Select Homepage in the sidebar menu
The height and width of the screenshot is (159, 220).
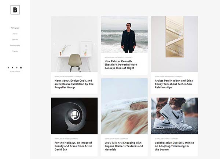coord(15,28)
